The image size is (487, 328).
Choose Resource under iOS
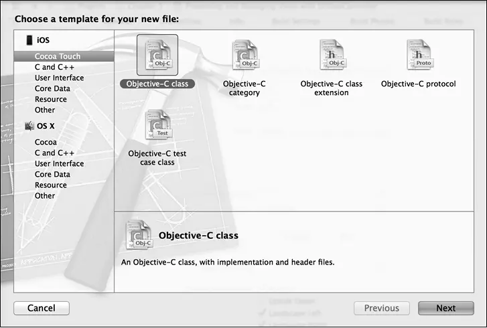coord(51,99)
